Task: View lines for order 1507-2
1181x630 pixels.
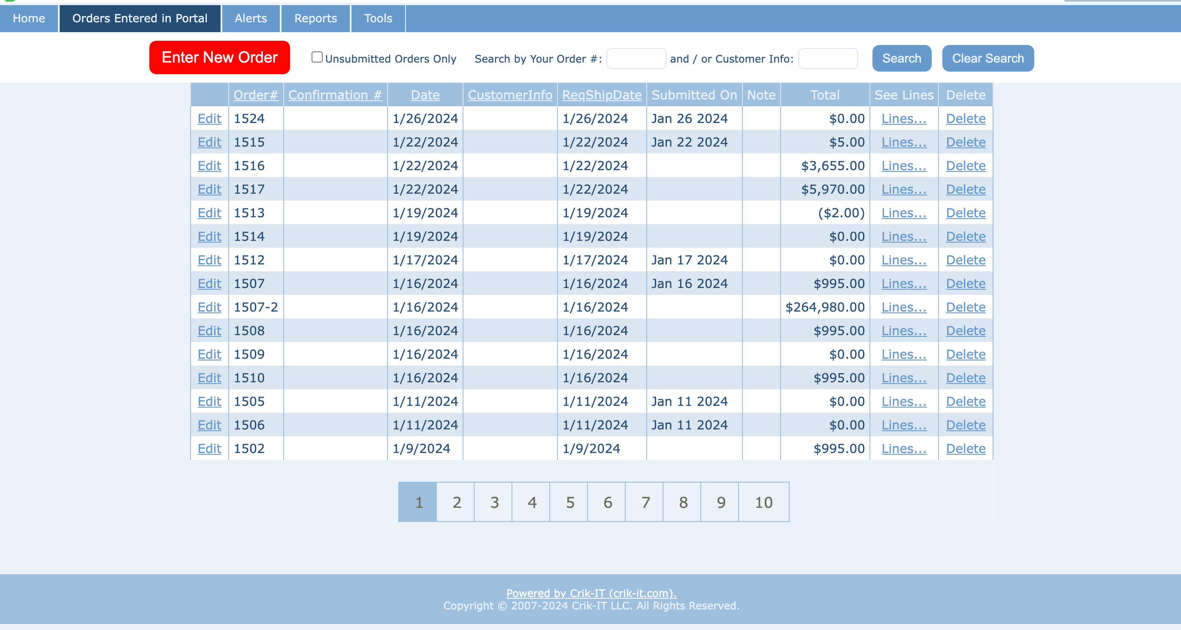Action: pos(904,307)
